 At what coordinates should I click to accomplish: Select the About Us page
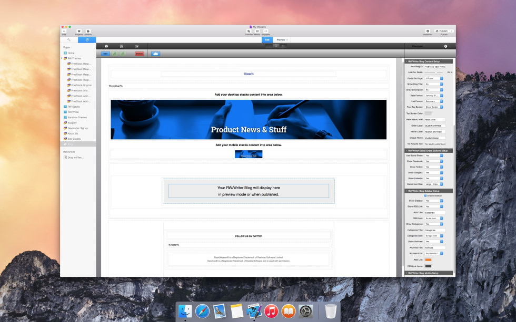tap(78, 133)
